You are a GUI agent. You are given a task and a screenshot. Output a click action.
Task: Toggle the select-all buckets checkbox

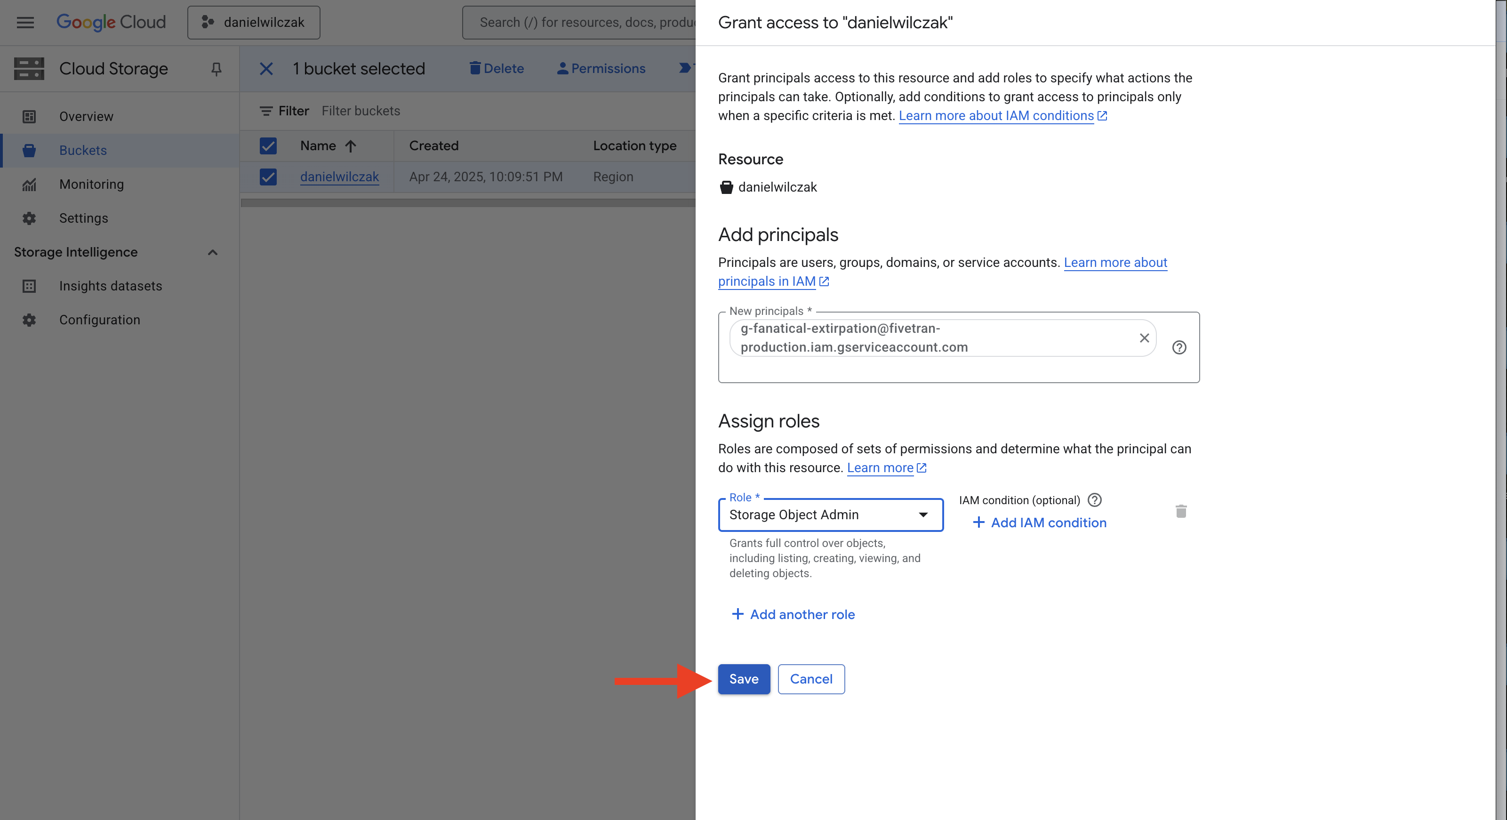[x=268, y=146]
